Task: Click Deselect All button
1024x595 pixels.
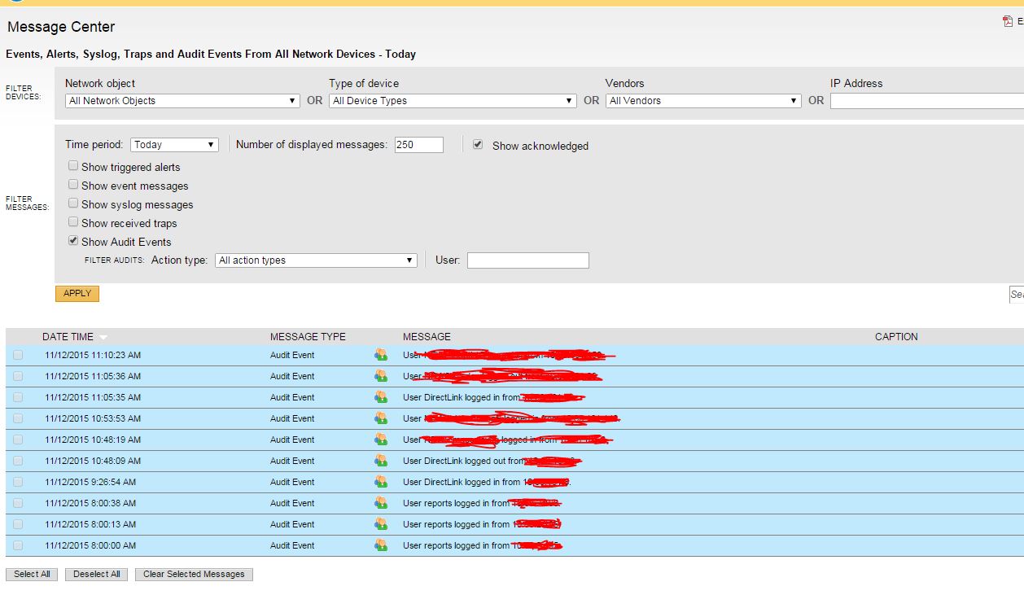Action: [x=97, y=574]
